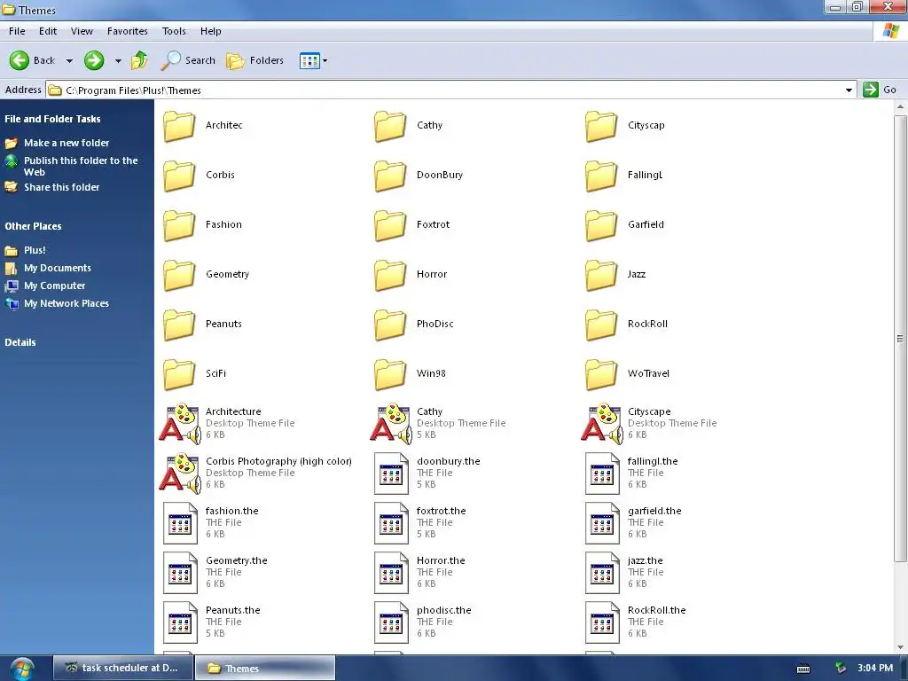
Task: Open the Help menu
Action: click(x=211, y=31)
